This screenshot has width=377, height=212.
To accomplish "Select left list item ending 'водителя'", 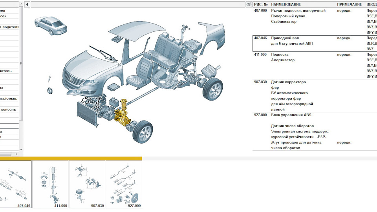I will 9,27.
